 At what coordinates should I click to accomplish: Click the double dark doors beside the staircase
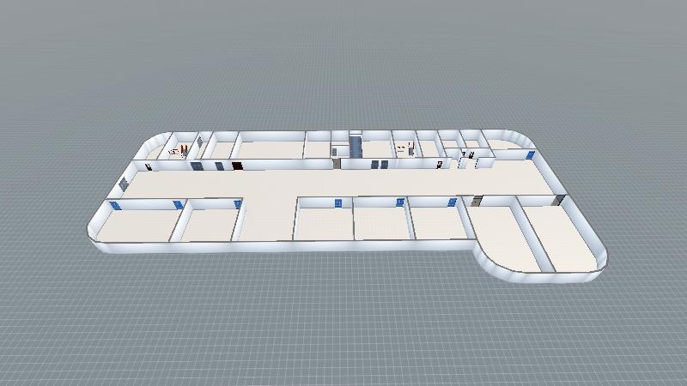coord(376,164)
